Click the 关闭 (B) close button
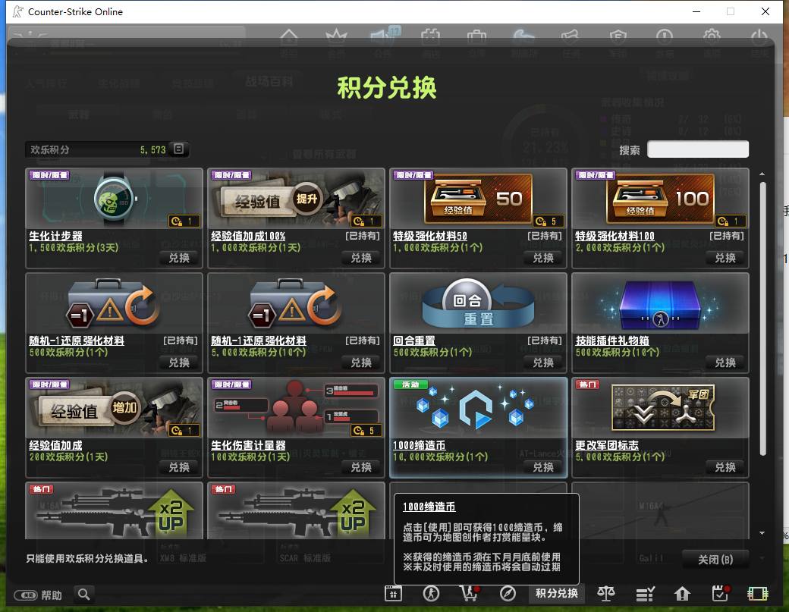The image size is (789, 612). (x=715, y=560)
